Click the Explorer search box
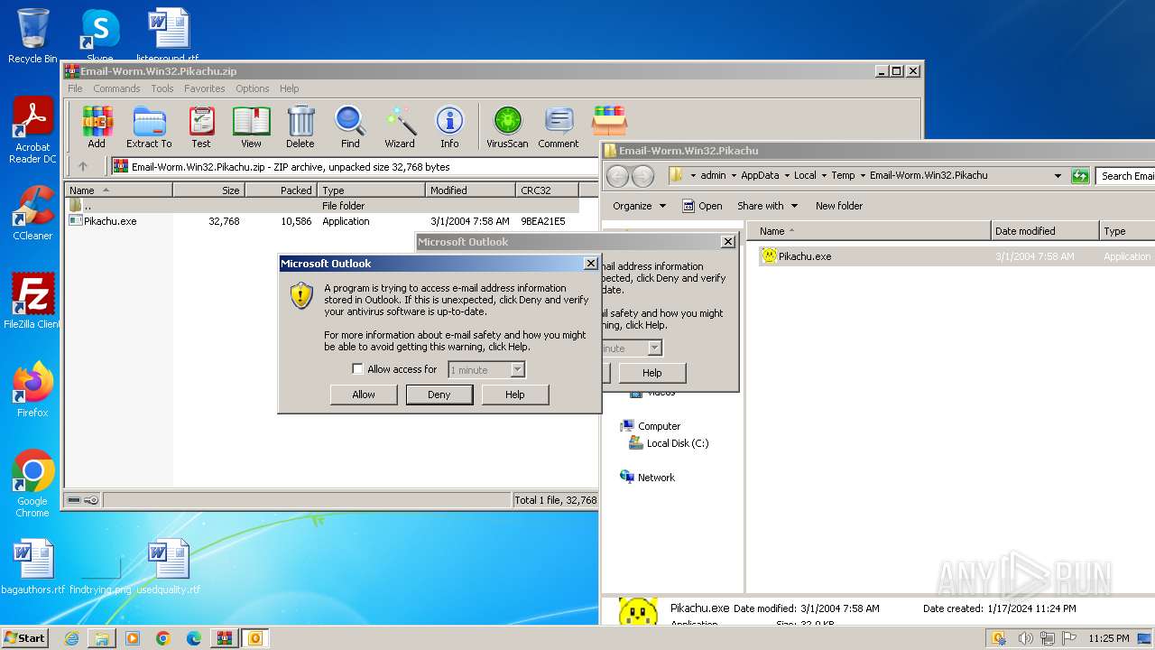This screenshot has height=650, width=1155. (x=1125, y=176)
